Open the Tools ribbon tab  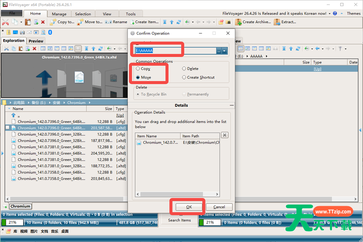pos(131,14)
